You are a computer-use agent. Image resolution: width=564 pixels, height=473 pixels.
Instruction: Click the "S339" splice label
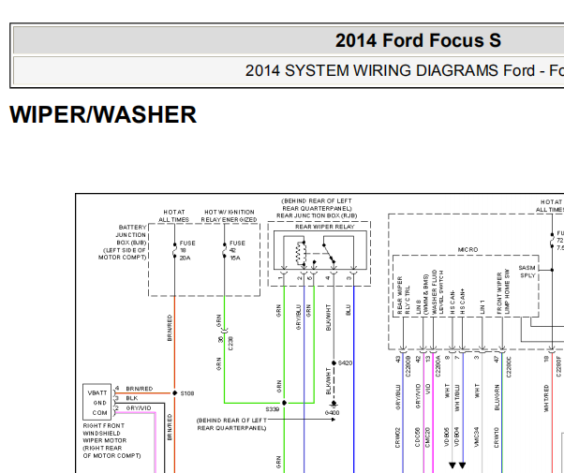(x=273, y=409)
